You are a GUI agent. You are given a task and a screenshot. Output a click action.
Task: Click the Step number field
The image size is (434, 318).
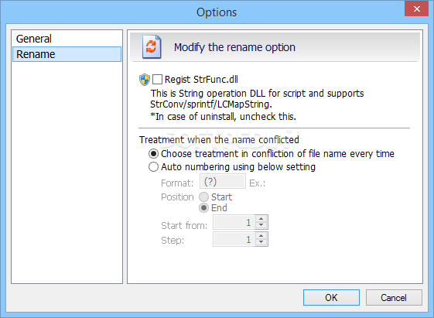[x=234, y=239]
